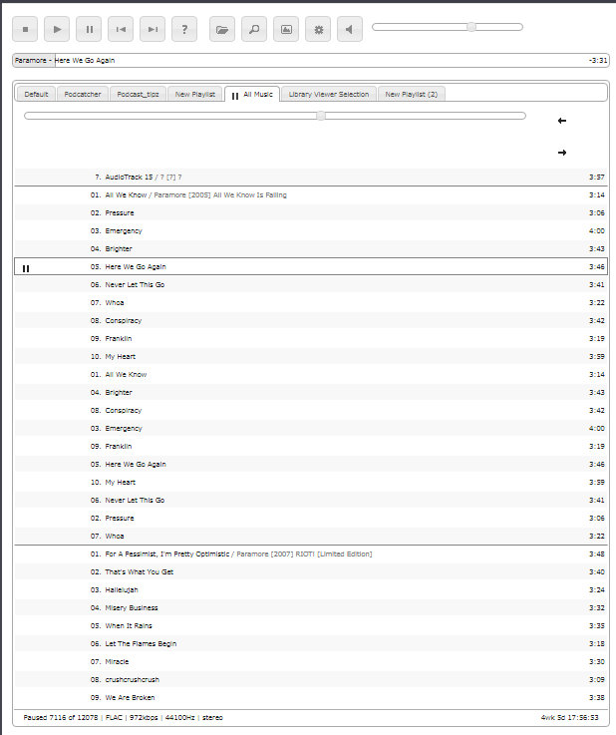Click the pause icon on Here We Go Again row

(x=26, y=268)
